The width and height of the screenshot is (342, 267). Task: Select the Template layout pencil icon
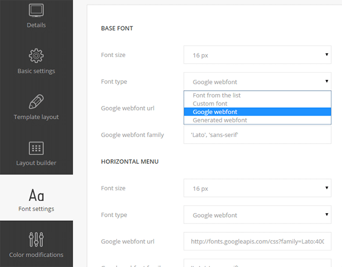pos(36,101)
